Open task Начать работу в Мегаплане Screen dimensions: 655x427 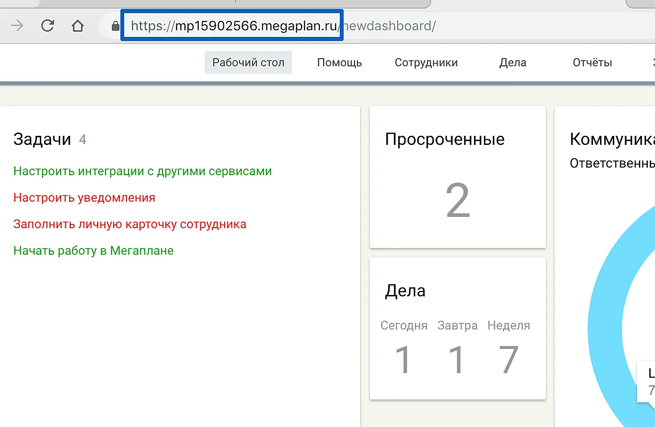(93, 251)
